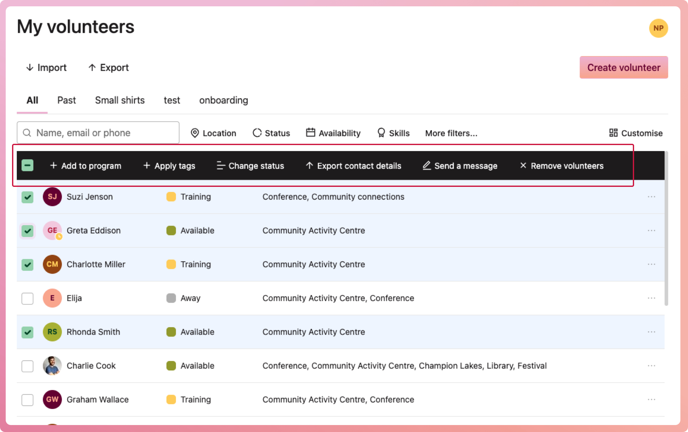The height and width of the screenshot is (432, 688).
Task: Click the Create volunteer button
Action: click(x=623, y=67)
